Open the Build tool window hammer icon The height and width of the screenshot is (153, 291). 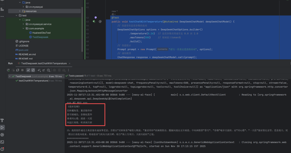pos(2,120)
